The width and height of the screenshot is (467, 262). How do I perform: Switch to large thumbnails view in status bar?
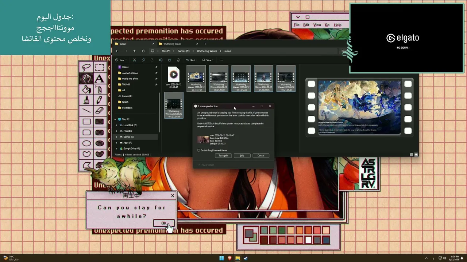pyautogui.click(x=416, y=155)
